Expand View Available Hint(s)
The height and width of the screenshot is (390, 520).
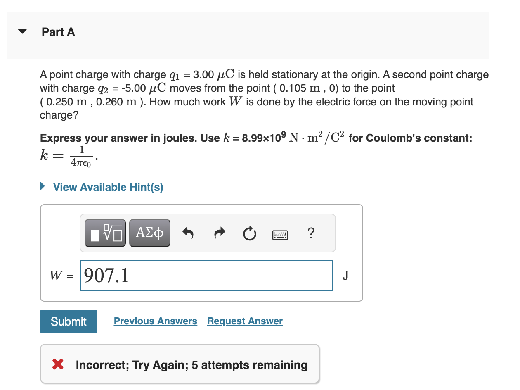pyautogui.click(x=108, y=187)
